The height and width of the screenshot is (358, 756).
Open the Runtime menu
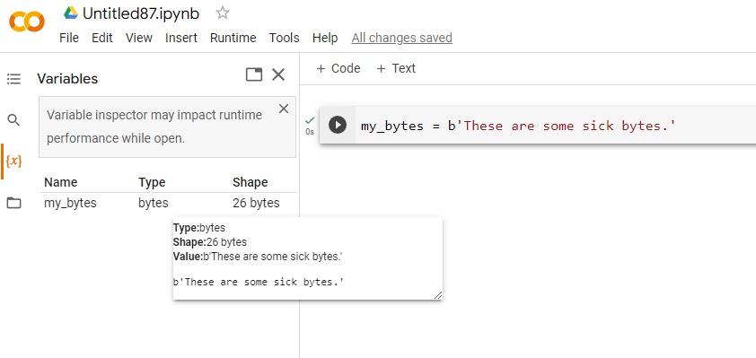coord(233,38)
